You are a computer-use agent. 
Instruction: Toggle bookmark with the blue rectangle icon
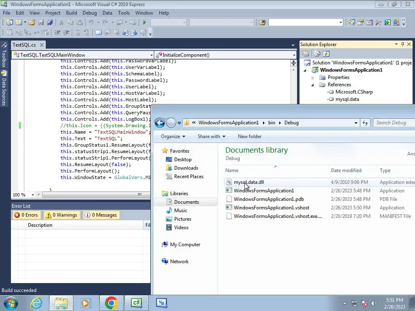click(98, 32)
